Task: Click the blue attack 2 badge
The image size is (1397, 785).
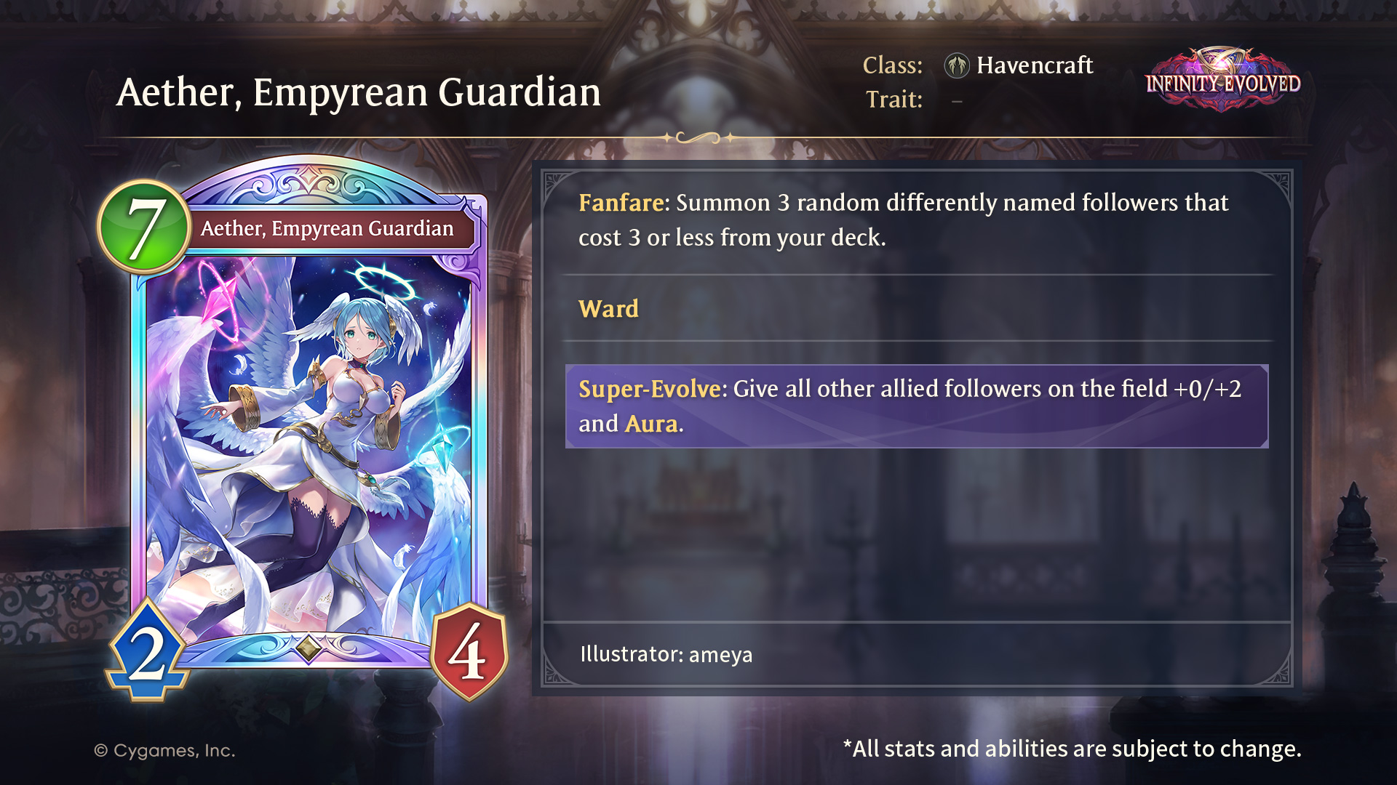Action: tap(148, 651)
